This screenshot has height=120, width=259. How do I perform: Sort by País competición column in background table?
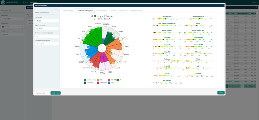pyautogui.click(x=242, y=13)
